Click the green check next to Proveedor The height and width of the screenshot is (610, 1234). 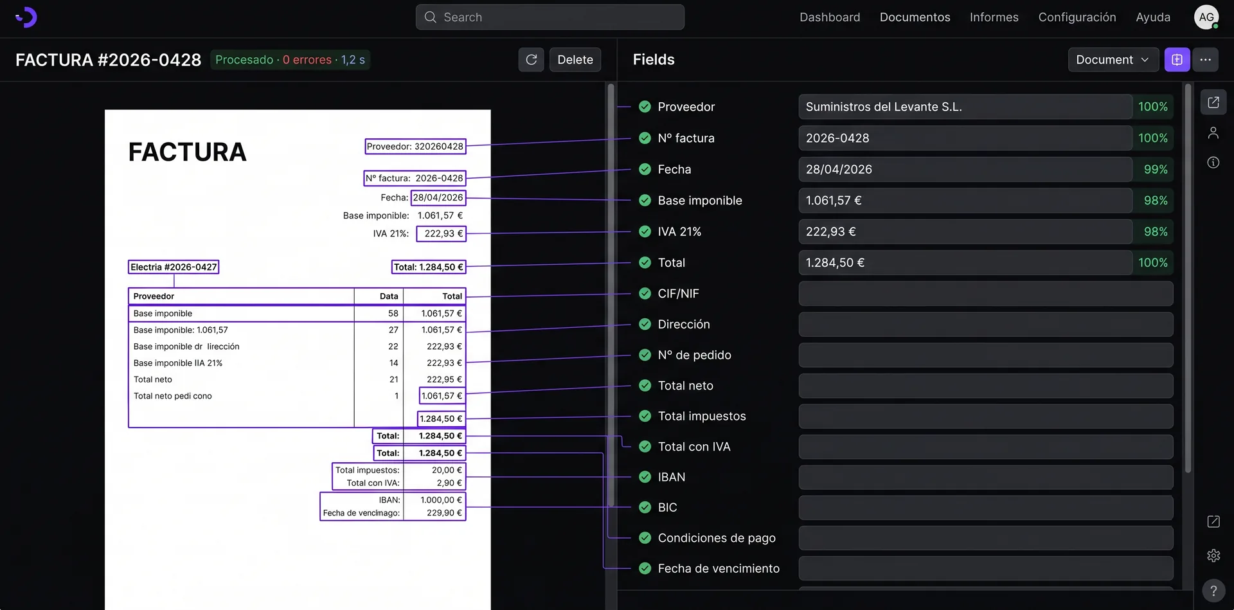tap(645, 107)
